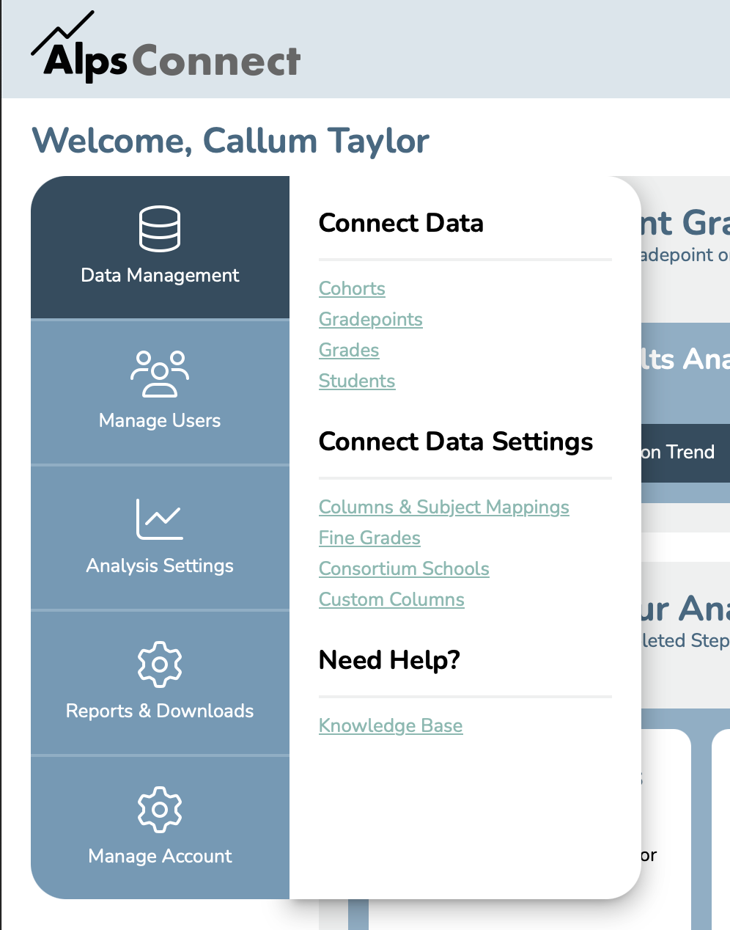Open the Gradepoints link
The image size is (730, 930).
371,319
